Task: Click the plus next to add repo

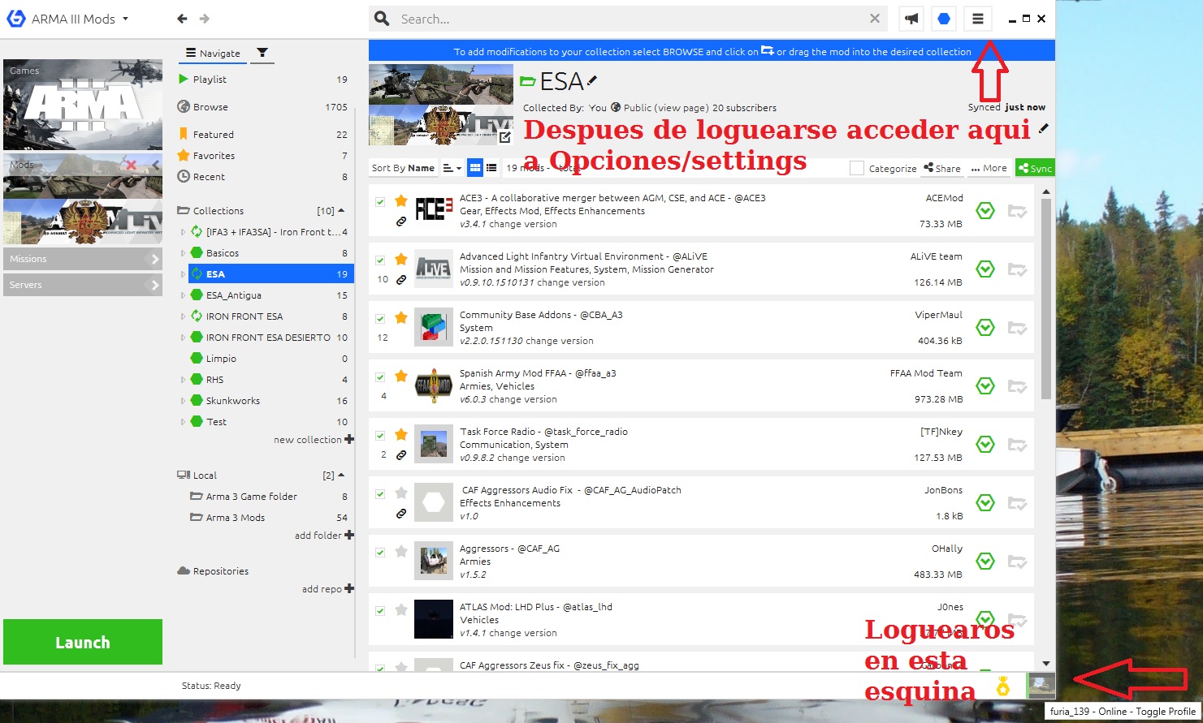Action: (x=349, y=588)
